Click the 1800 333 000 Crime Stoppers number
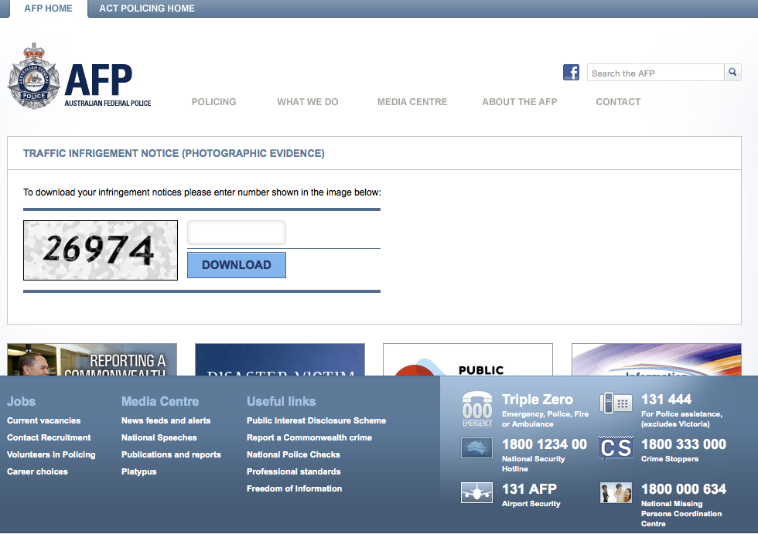Screen dimensions: 758x534 coord(684,444)
